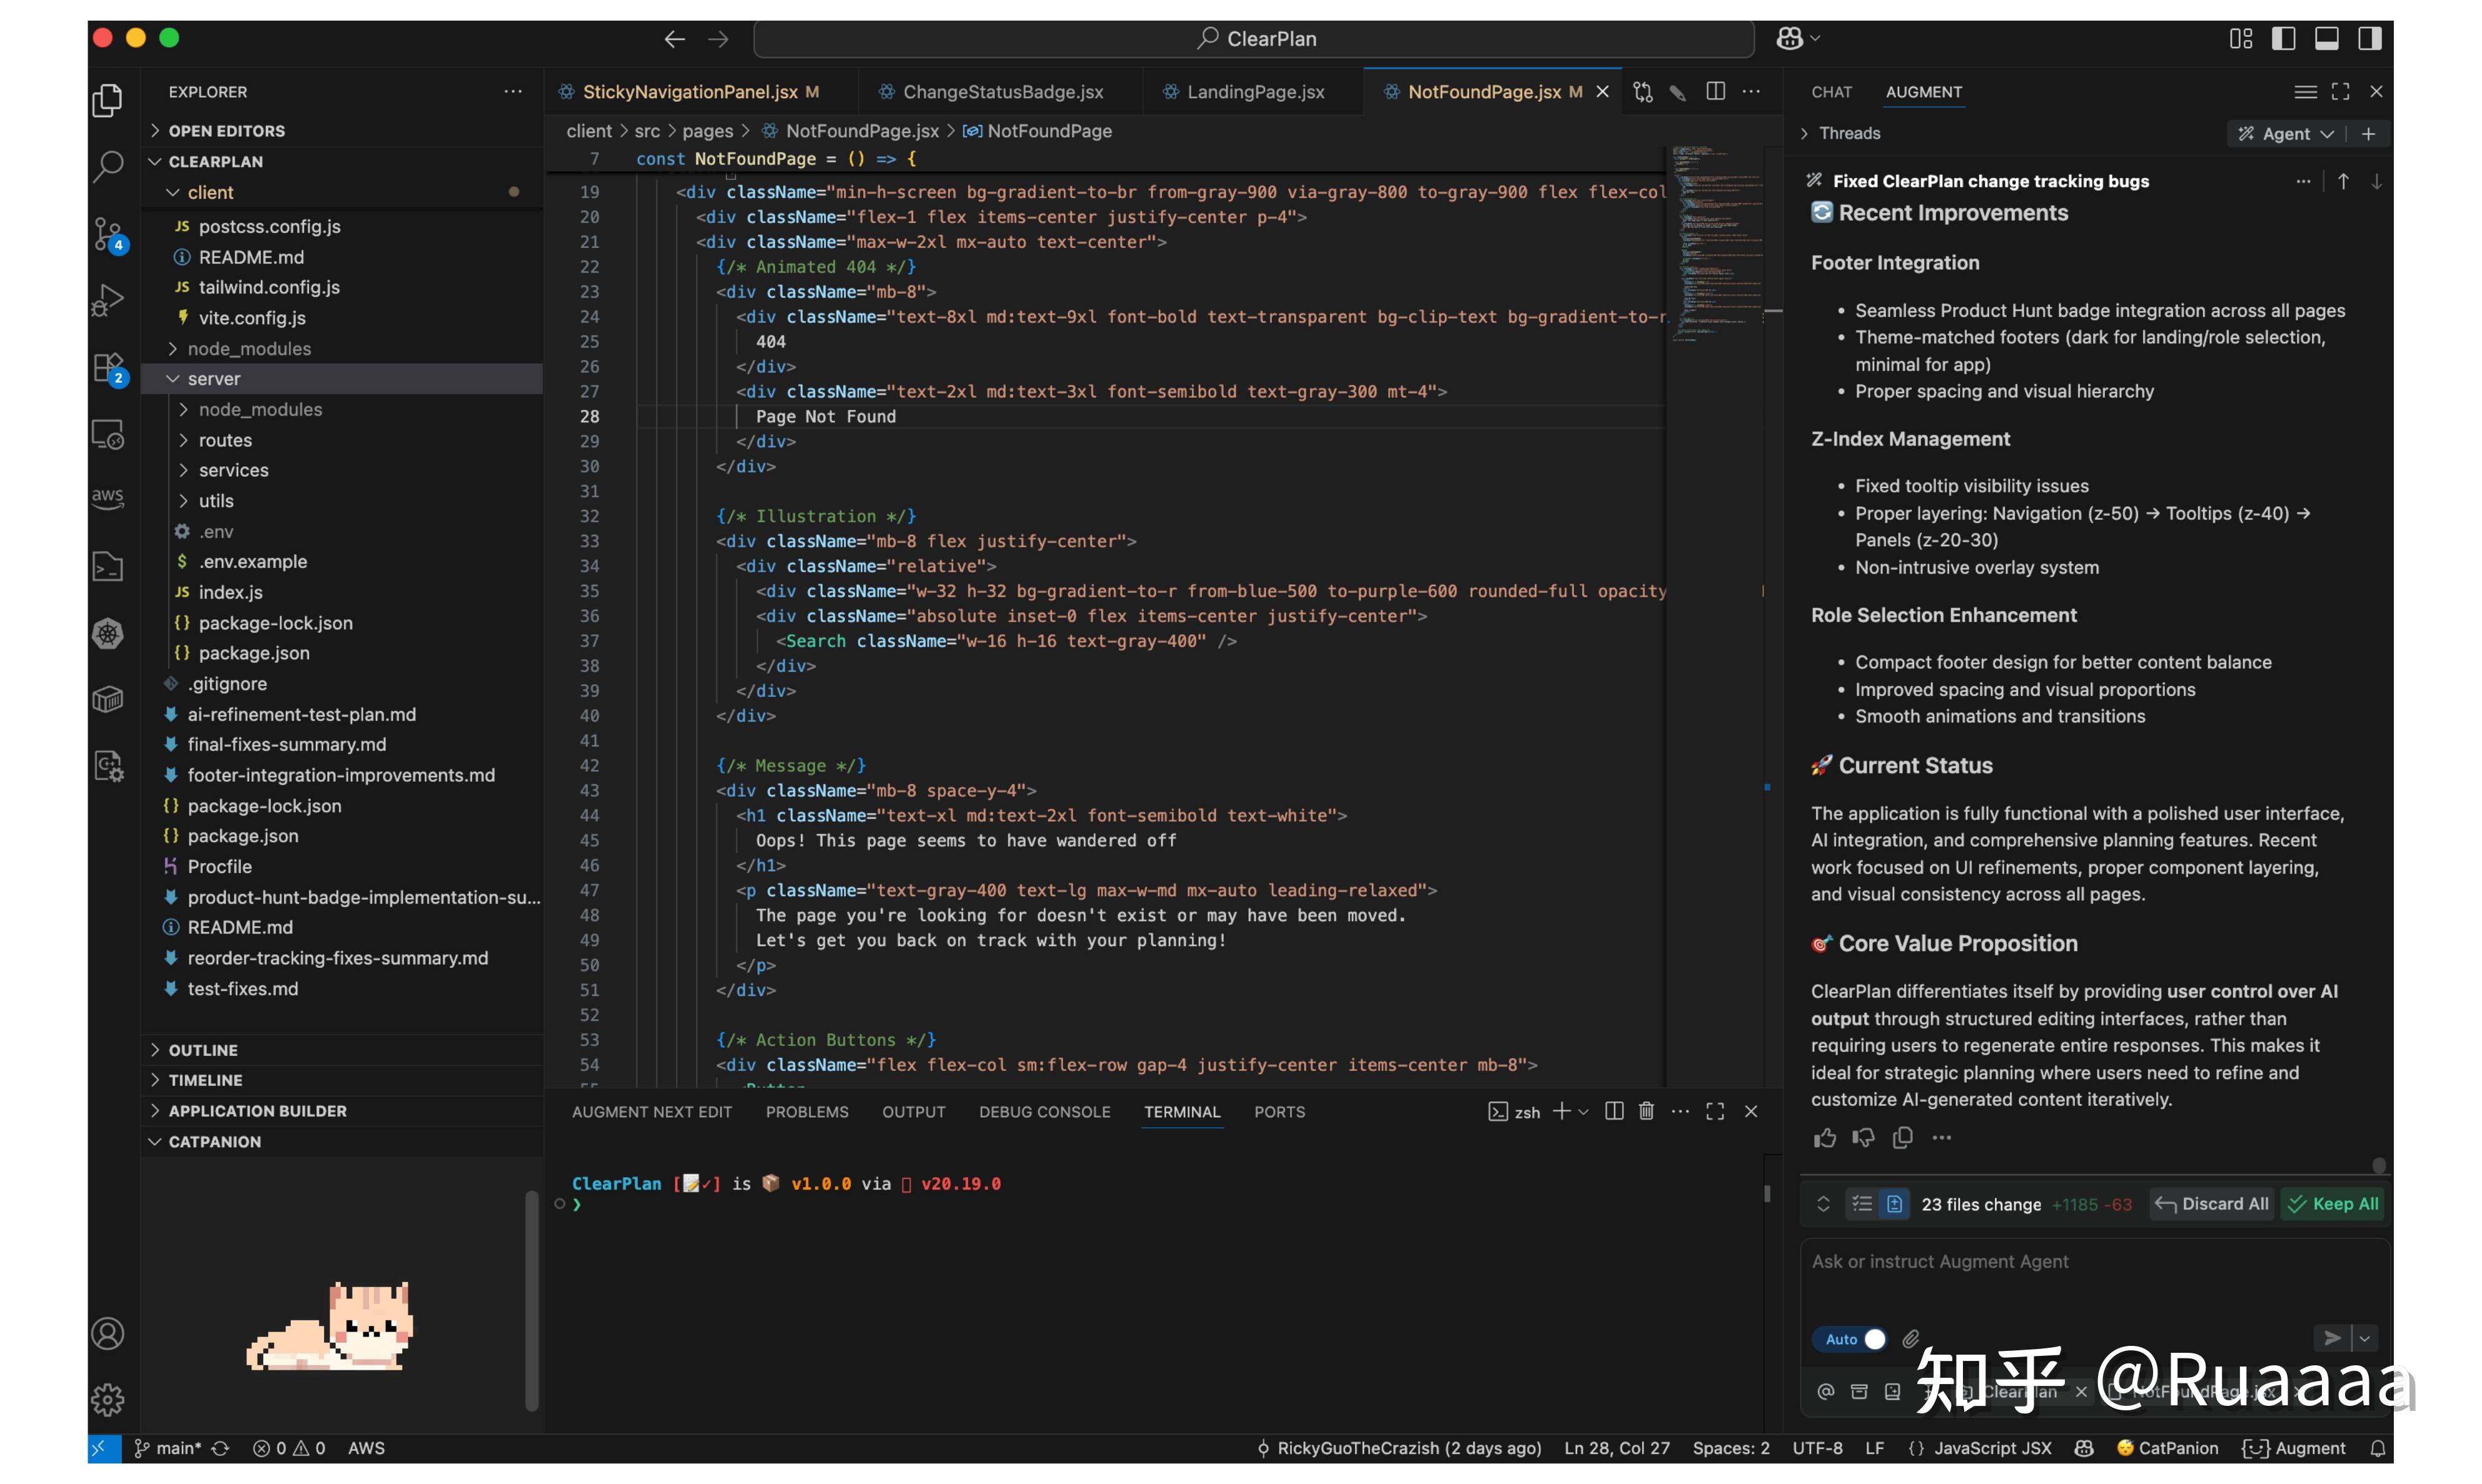
Task: Open the Explorer view in activity bar
Action: [108, 100]
